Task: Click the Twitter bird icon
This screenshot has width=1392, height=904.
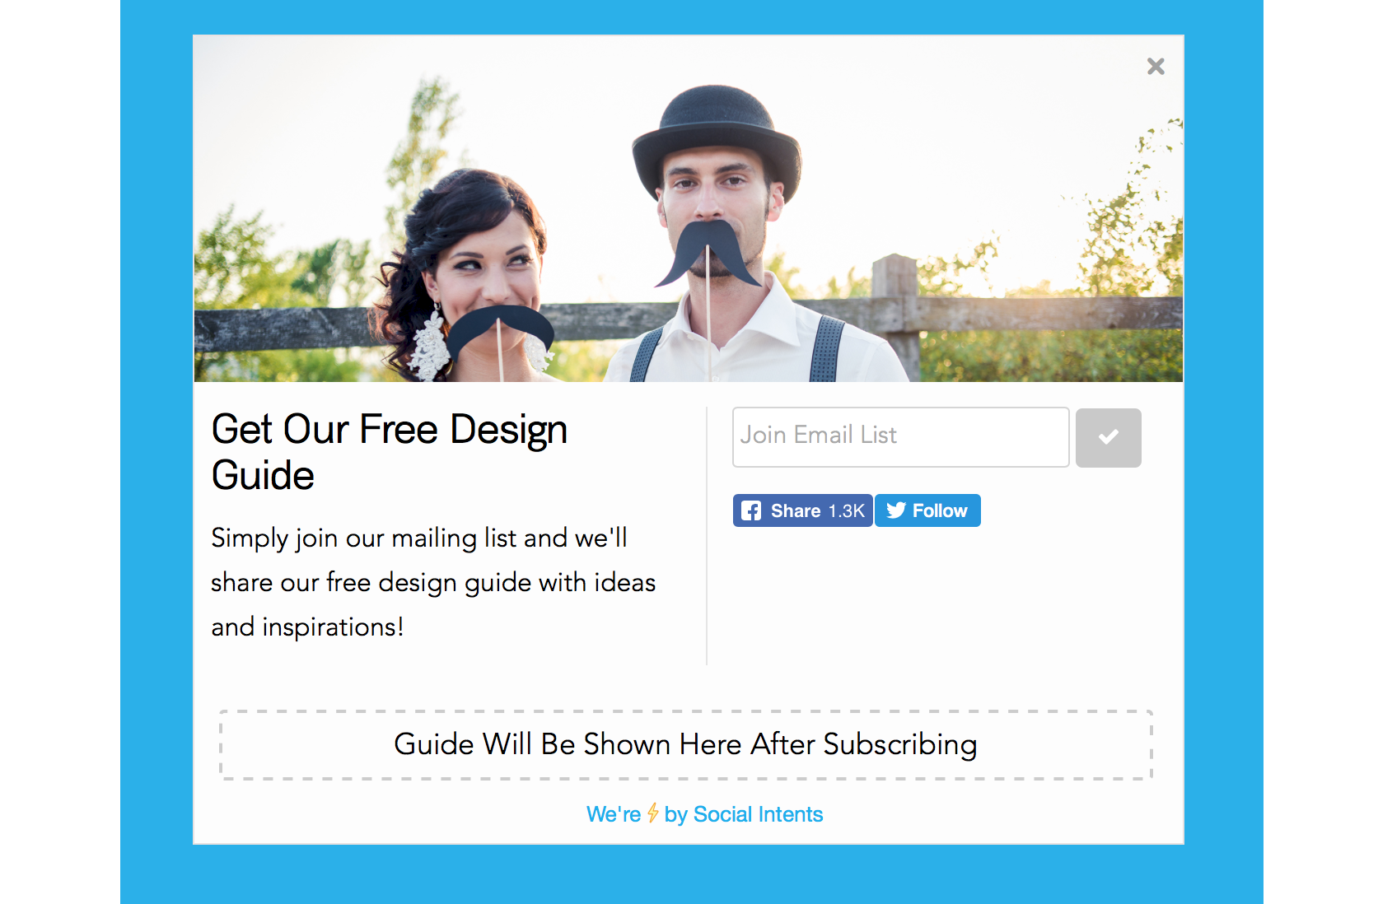Action: (x=896, y=510)
